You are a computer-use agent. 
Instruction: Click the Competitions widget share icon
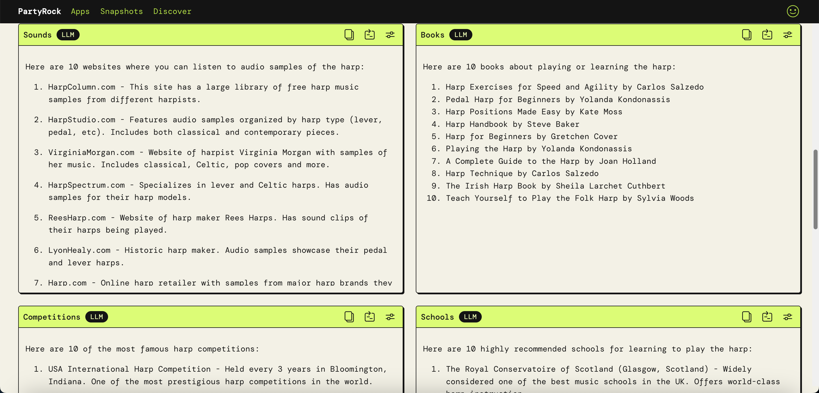tap(369, 317)
